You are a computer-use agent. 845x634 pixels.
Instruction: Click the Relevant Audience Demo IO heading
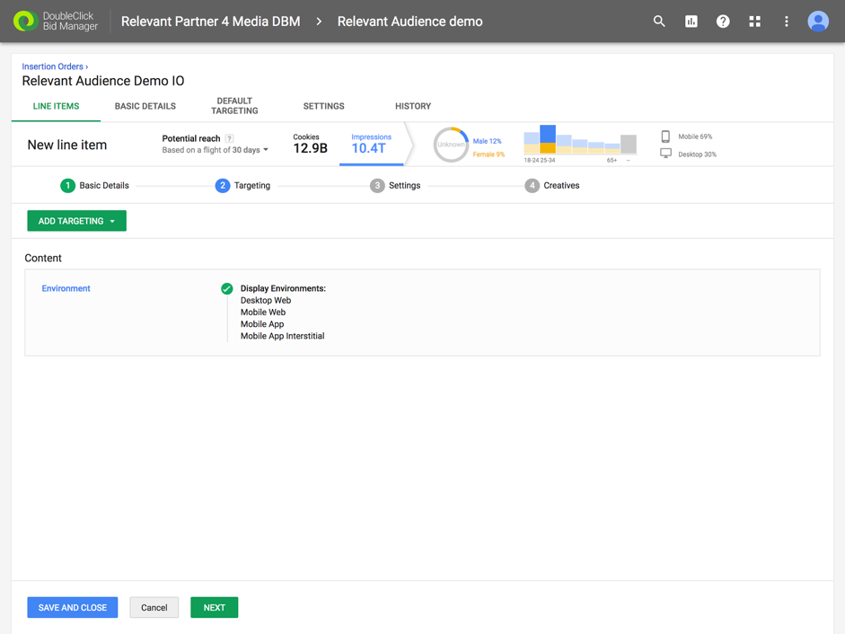click(x=103, y=81)
